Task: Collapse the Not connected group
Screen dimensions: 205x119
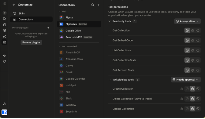Action: pyautogui.click(x=59, y=46)
